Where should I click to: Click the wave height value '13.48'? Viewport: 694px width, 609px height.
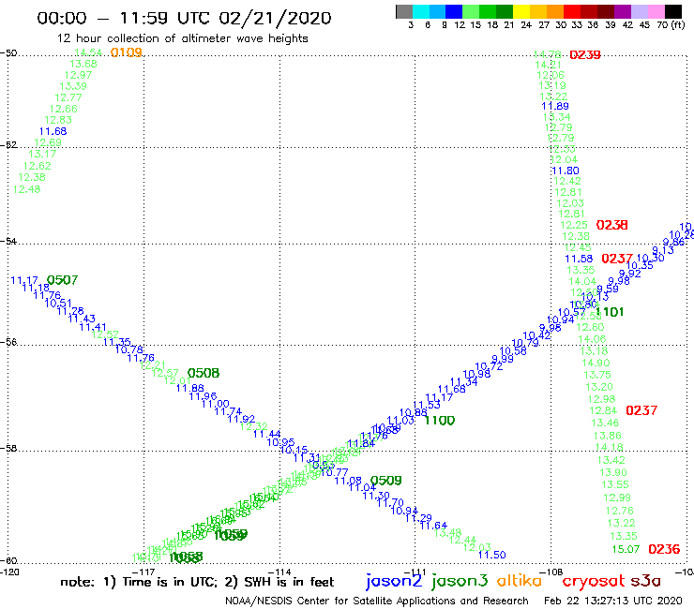(x=448, y=533)
